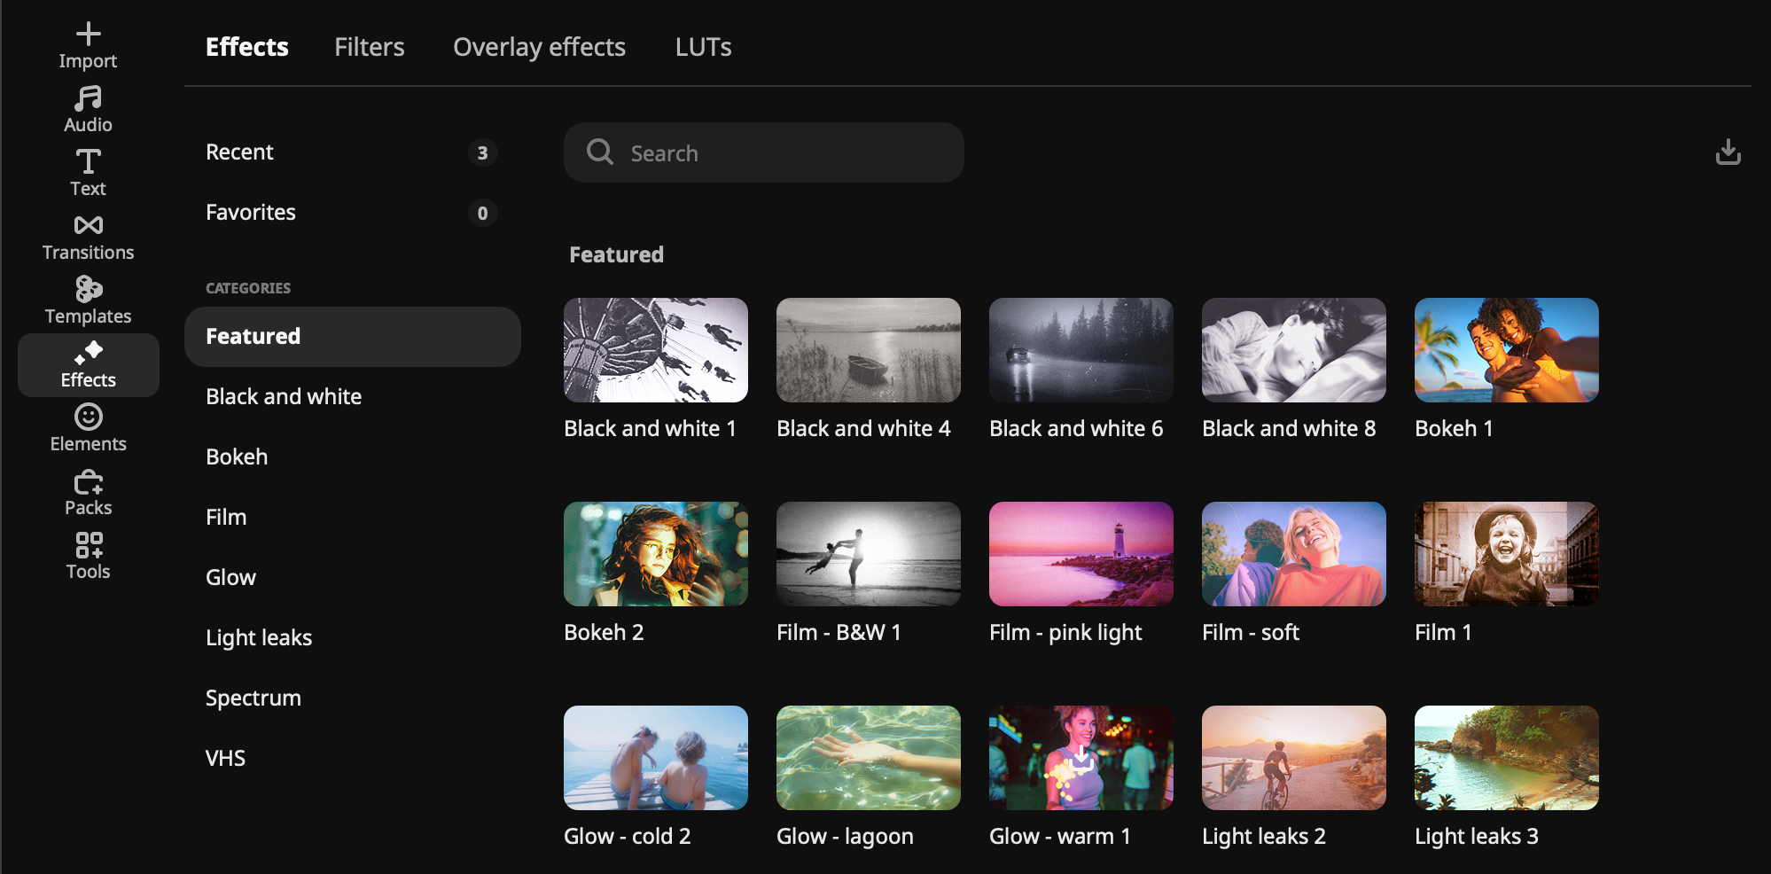Screen dimensions: 1771x874
Task: Select the Black and white category
Action: click(353, 397)
